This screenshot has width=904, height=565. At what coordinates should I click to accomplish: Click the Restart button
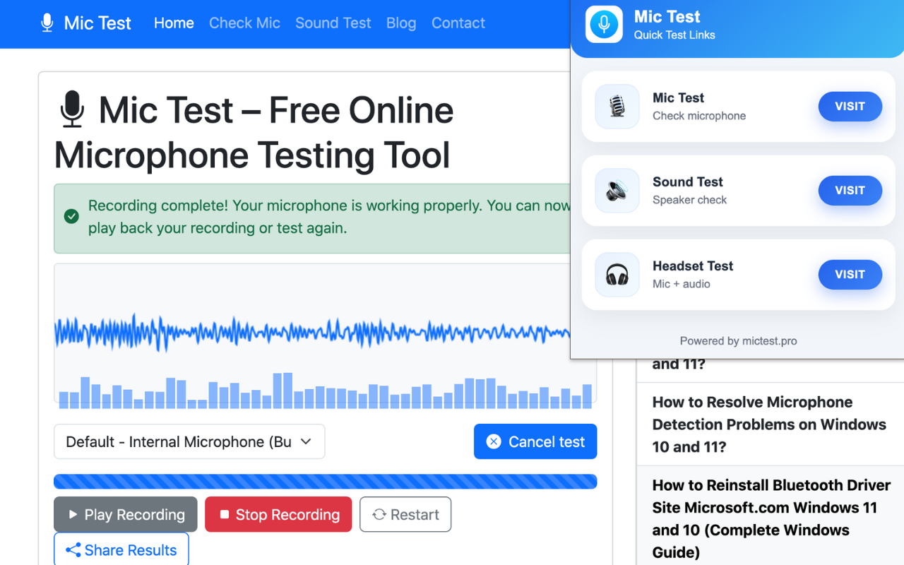[405, 514]
